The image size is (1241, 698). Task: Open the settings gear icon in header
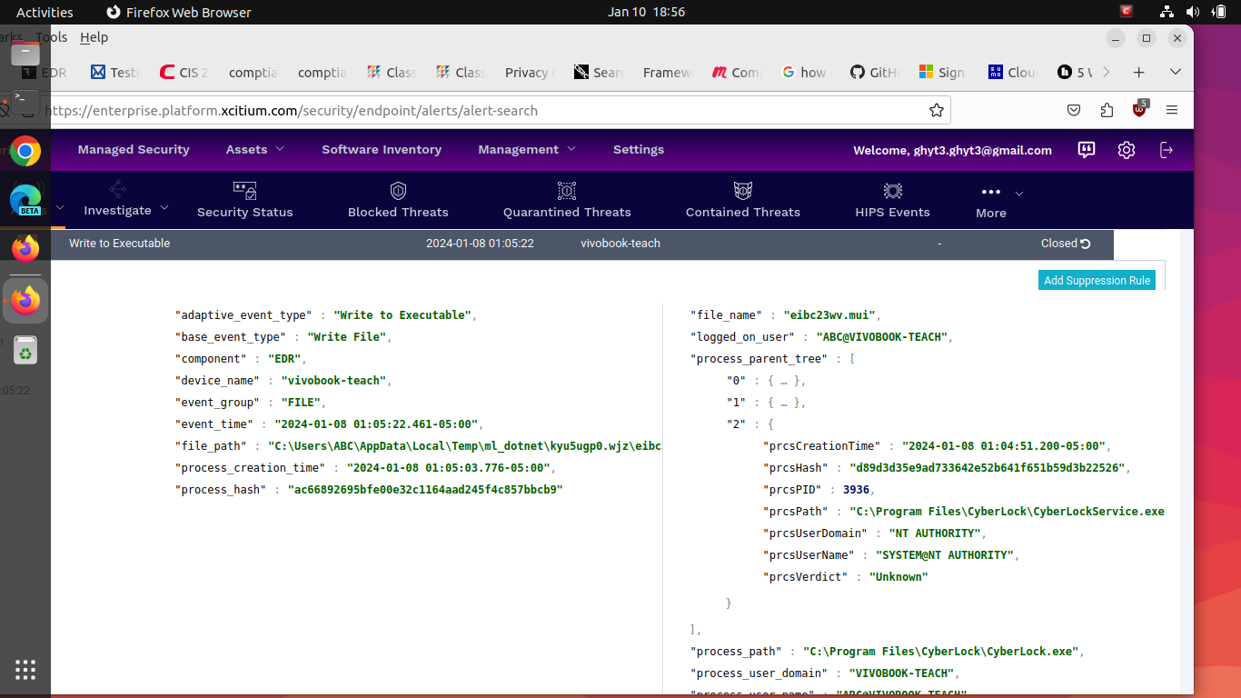pyautogui.click(x=1127, y=150)
